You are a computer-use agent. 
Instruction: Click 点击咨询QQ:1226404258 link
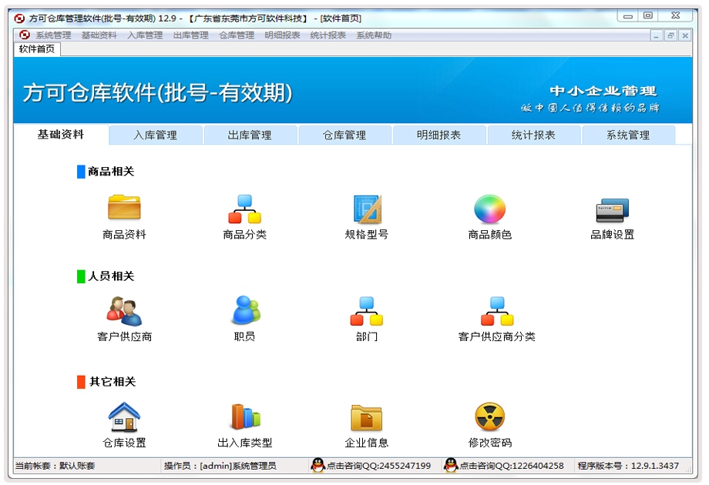click(x=512, y=466)
